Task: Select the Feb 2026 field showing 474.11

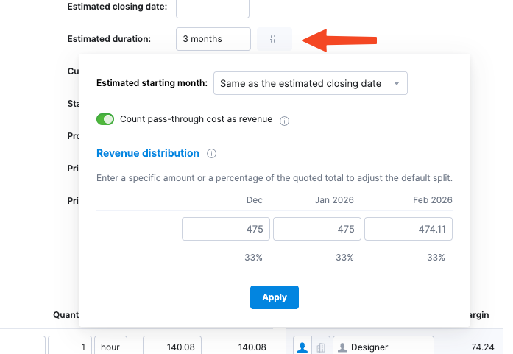Action: [x=408, y=229]
